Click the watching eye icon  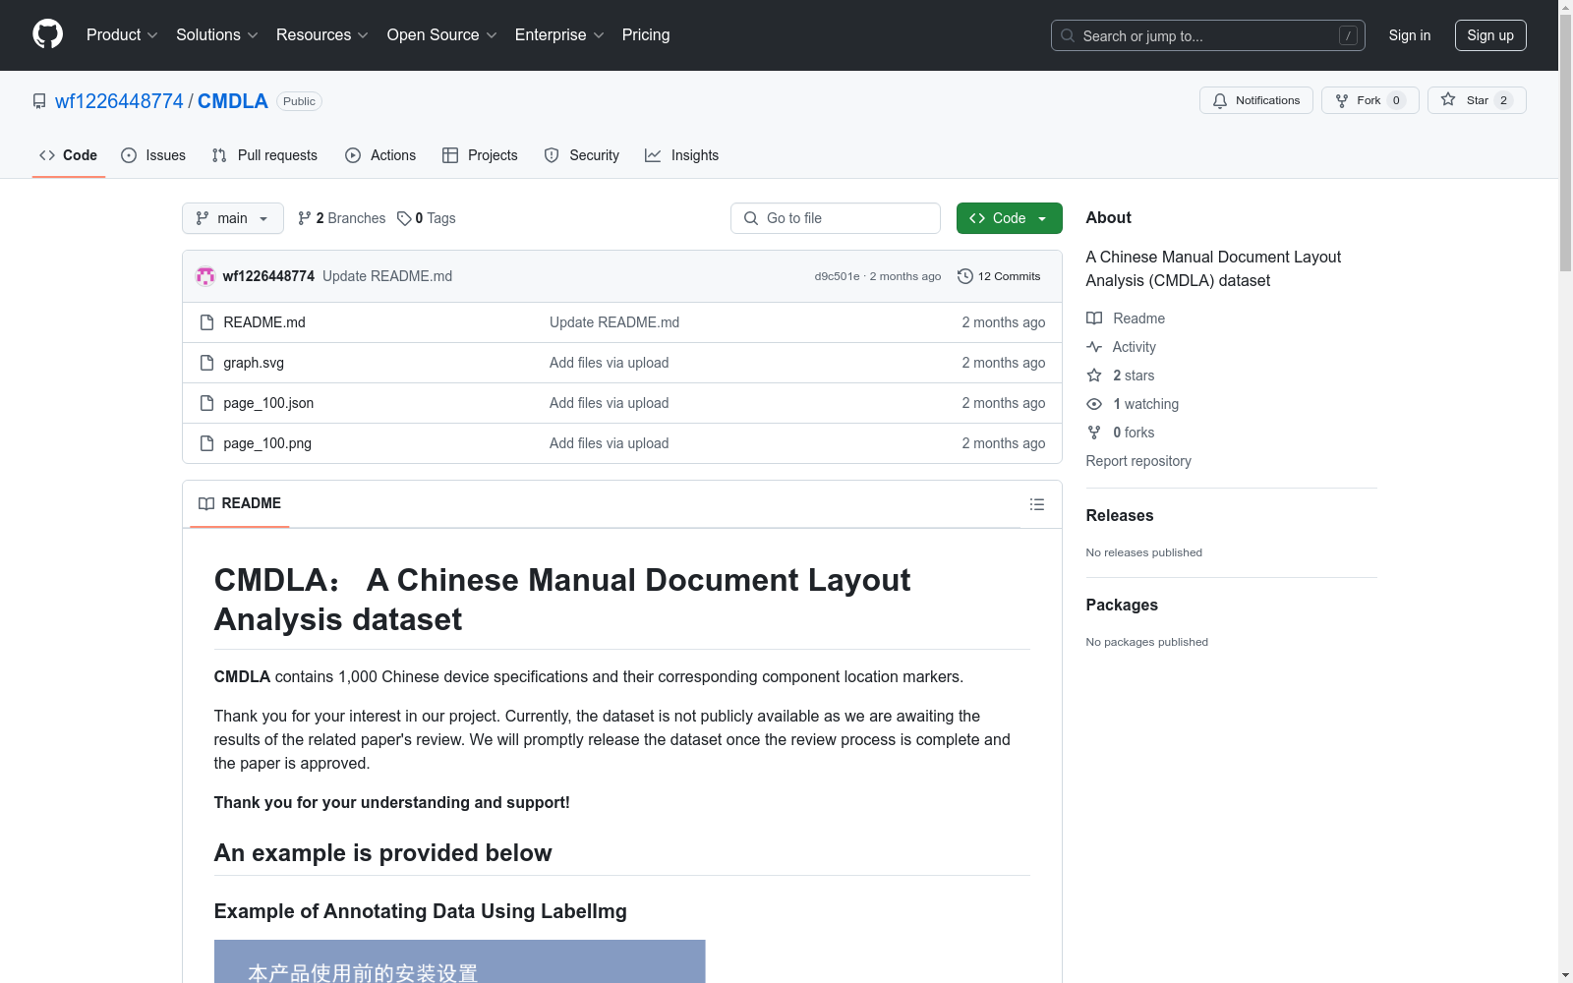(x=1094, y=404)
